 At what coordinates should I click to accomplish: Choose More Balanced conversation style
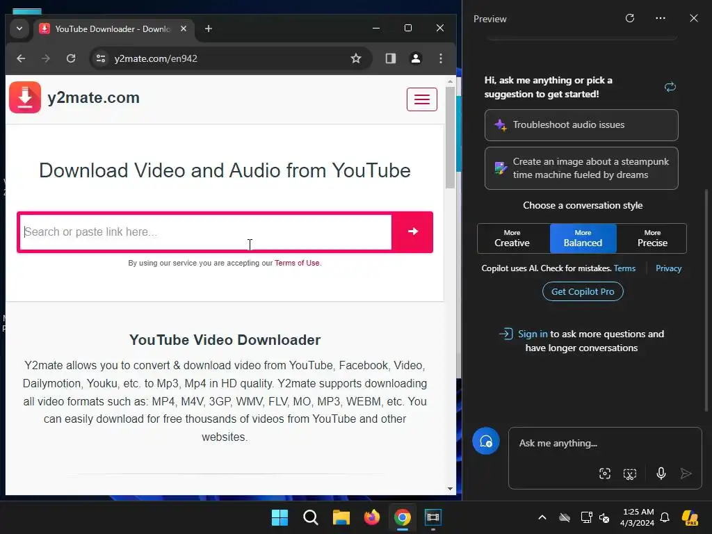[583, 238]
